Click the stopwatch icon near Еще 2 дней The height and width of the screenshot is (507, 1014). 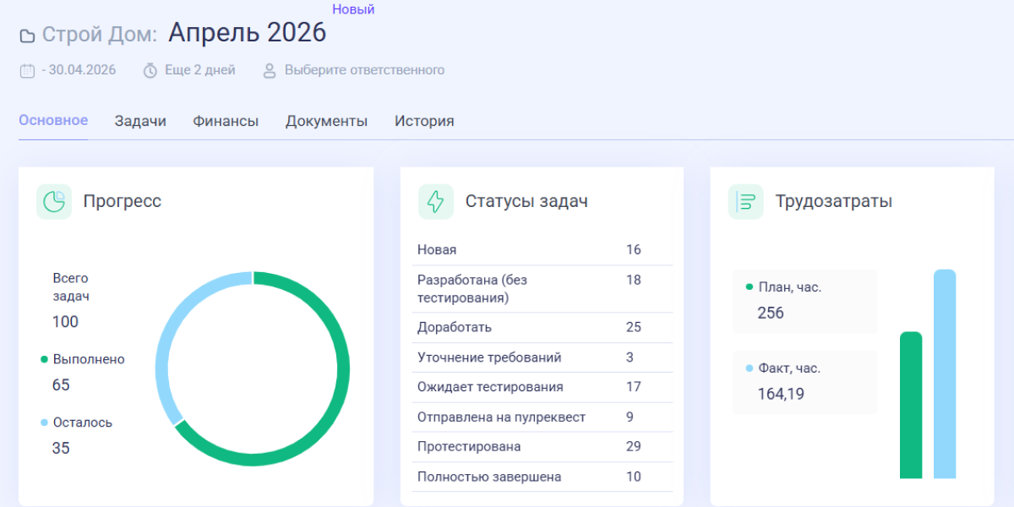(x=150, y=70)
